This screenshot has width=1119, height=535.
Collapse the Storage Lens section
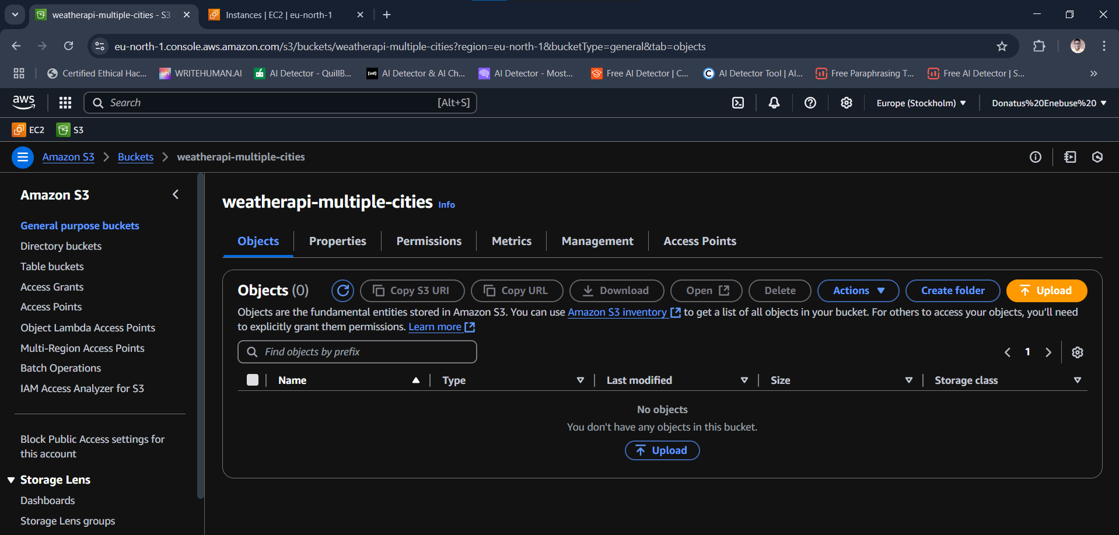click(x=11, y=480)
